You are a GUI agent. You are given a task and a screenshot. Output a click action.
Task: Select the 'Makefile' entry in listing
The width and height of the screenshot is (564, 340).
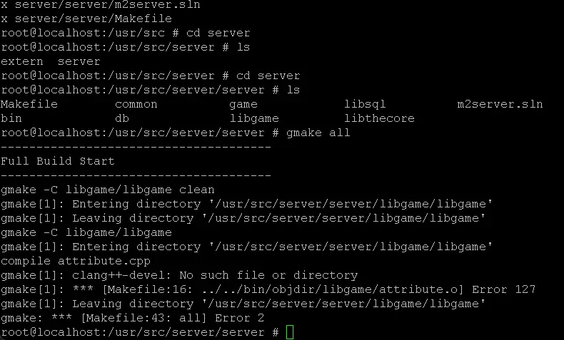pyautogui.click(x=29, y=104)
